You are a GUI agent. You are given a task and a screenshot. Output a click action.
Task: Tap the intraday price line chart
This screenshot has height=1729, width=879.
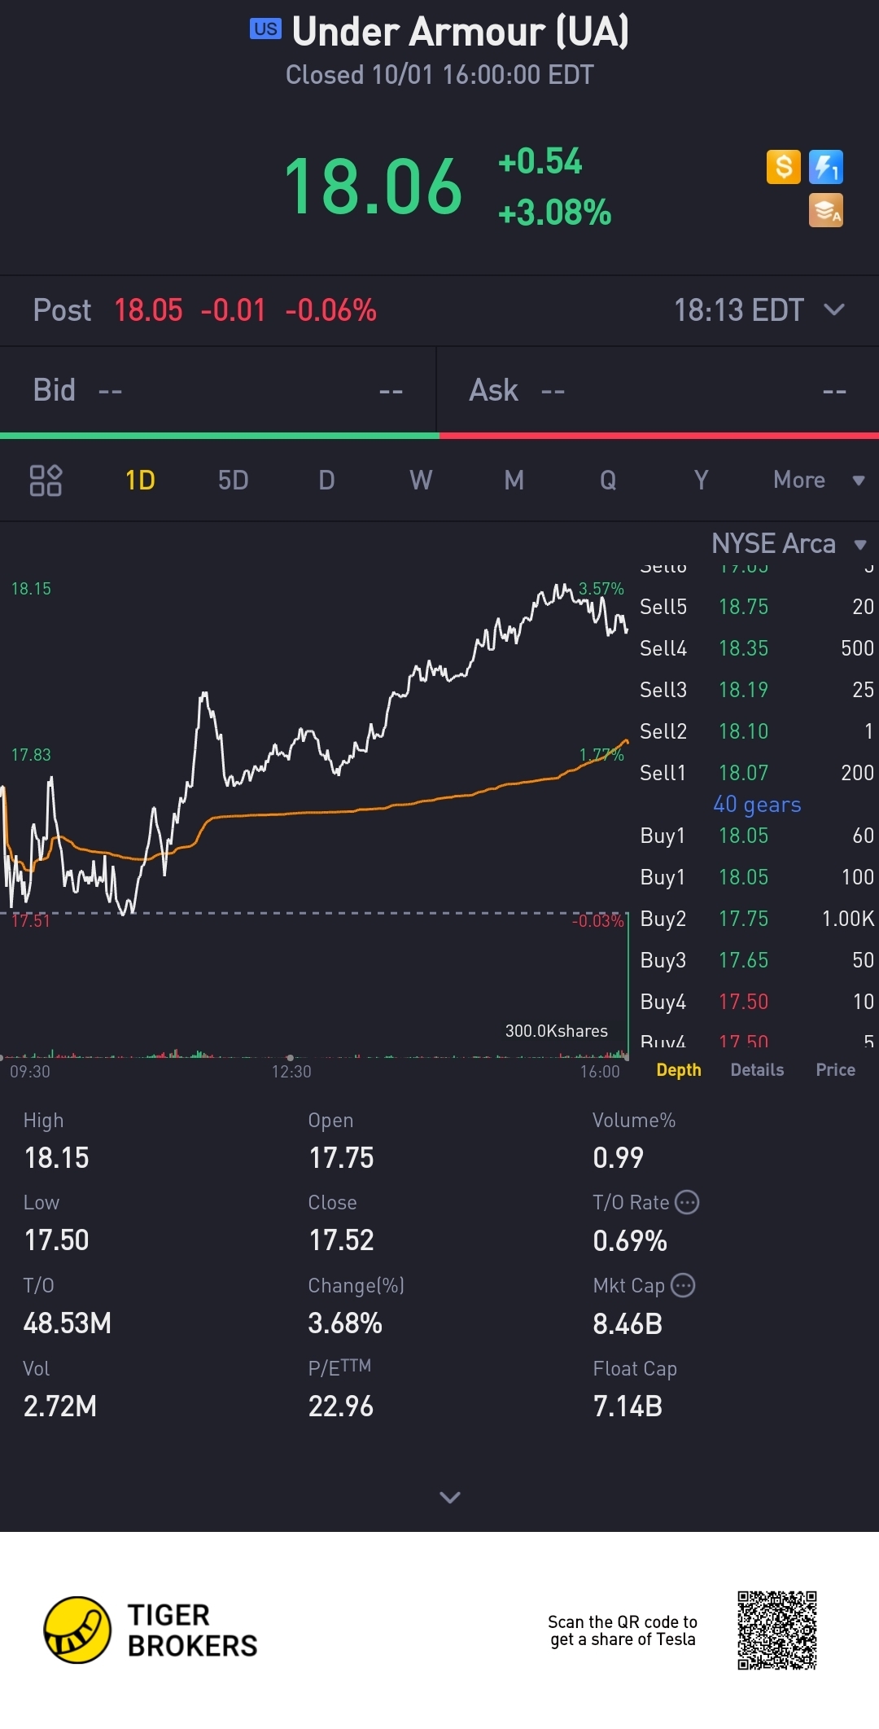coord(314,749)
